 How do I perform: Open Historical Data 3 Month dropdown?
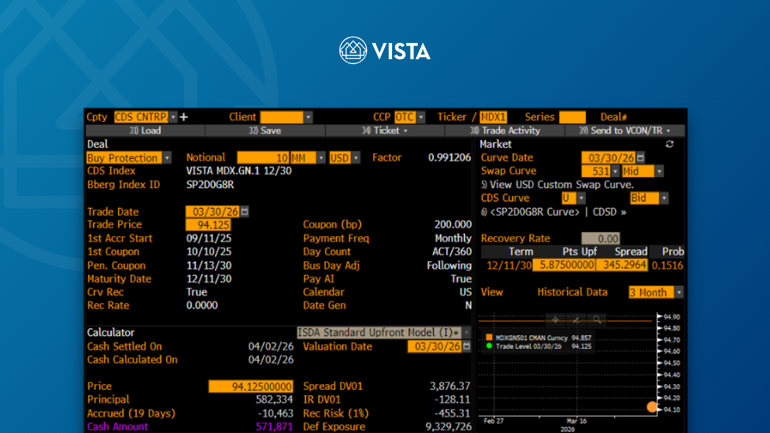click(679, 293)
